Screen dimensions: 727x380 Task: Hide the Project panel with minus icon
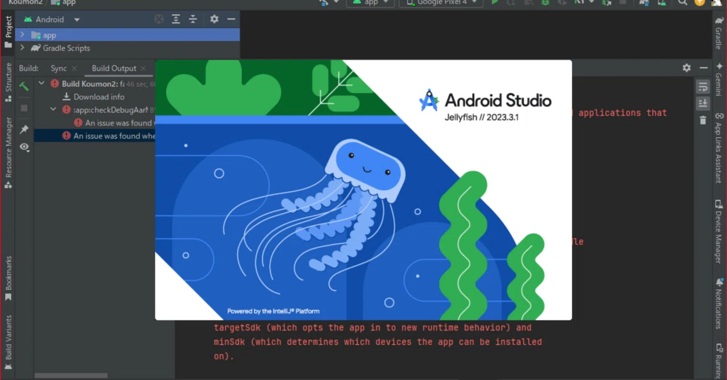tap(231, 19)
